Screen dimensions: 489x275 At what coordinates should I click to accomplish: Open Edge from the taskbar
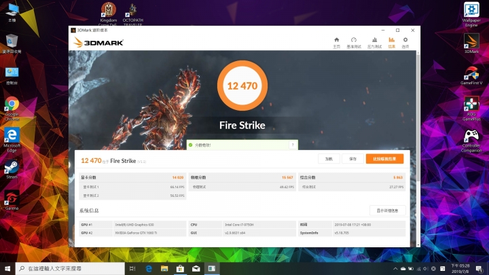pos(149,268)
